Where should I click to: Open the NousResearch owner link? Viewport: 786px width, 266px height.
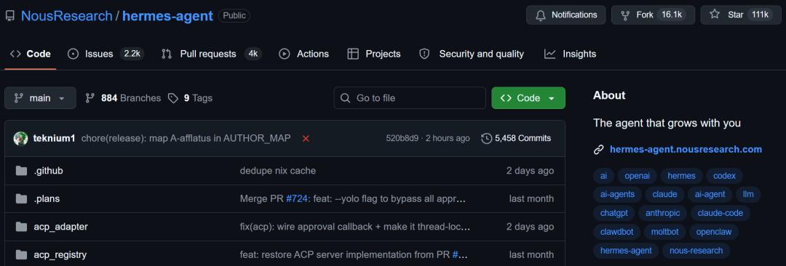[67, 16]
